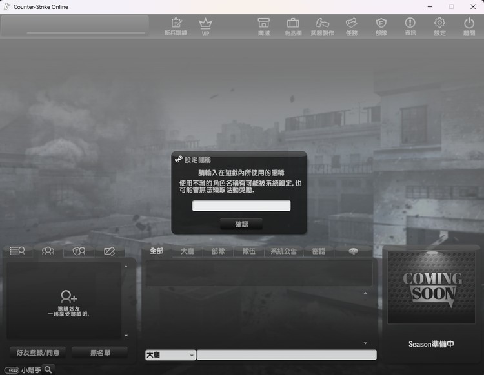Click the 確認 confirm button
The height and width of the screenshot is (375, 484).
coord(241,224)
